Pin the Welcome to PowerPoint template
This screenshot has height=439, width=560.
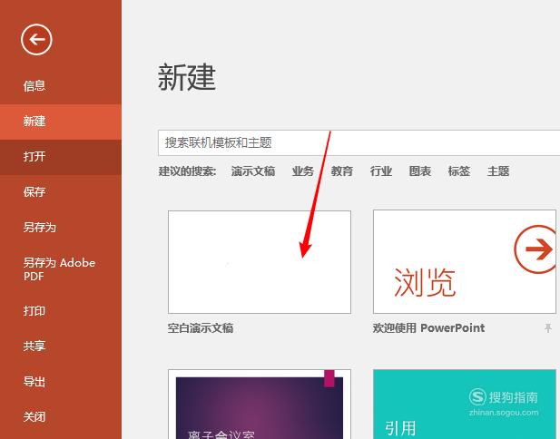(x=548, y=328)
